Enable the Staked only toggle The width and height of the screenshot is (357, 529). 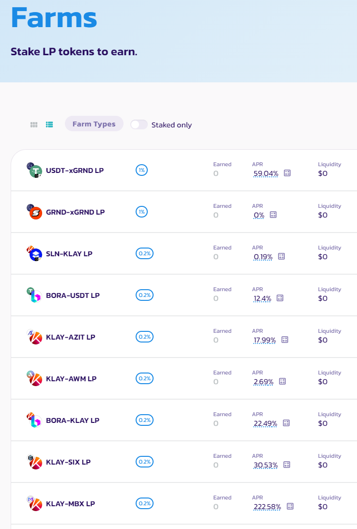(139, 124)
